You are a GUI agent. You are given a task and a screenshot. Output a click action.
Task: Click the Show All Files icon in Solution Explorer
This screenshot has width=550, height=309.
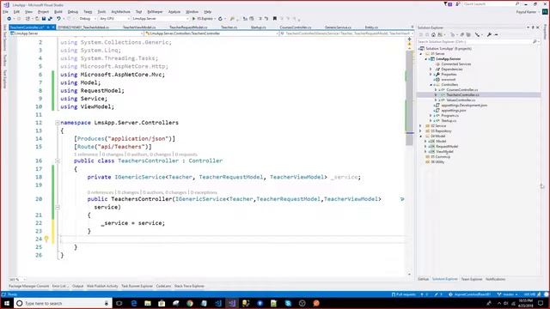pos(468,34)
